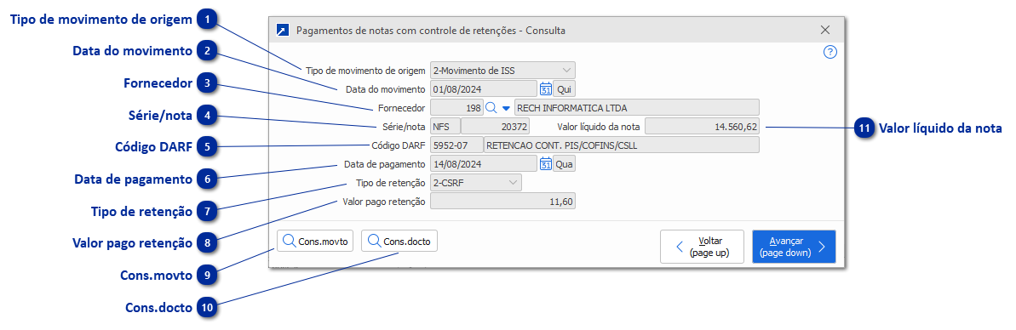Click the nota number field 20372
The height and width of the screenshot is (330, 1016).
[x=496, y=126]
